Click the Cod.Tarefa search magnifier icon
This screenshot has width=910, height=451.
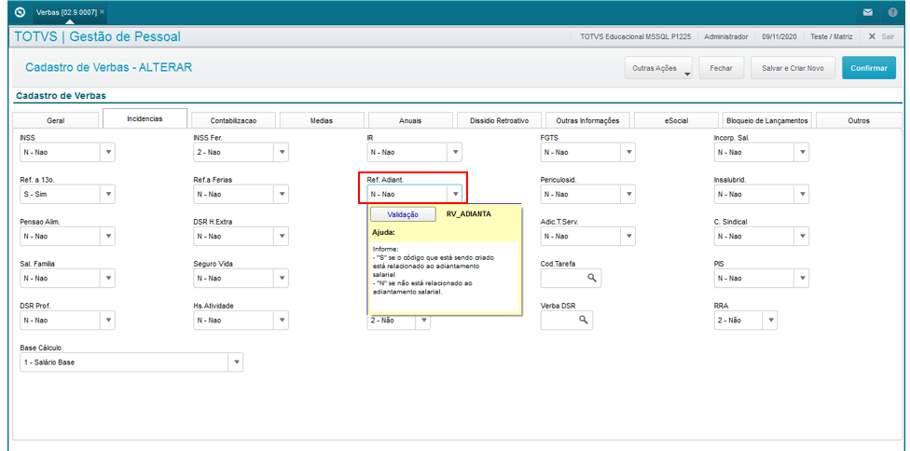(x=591, y=278)
